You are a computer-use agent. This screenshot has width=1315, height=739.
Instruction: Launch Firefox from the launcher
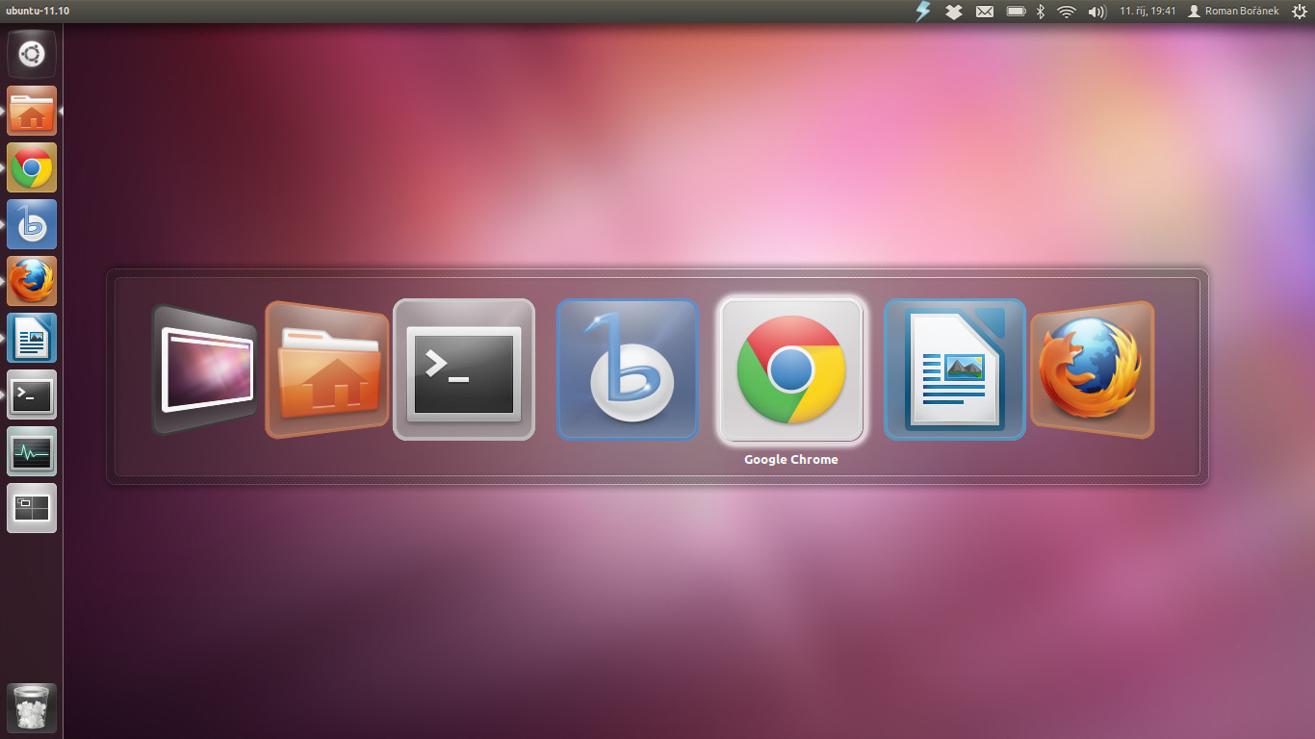pos(32,281)
